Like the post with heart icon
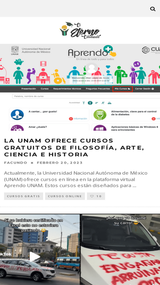Image resolution: width=160 pixels, height=285 pixels. 96,196
